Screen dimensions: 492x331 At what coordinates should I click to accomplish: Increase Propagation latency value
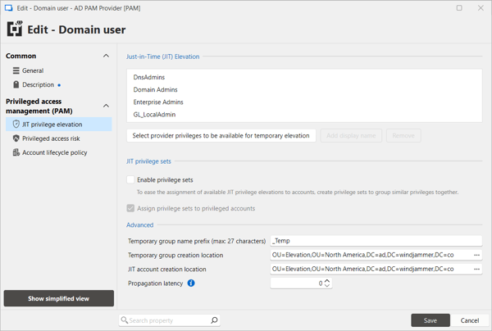point(327,281)
